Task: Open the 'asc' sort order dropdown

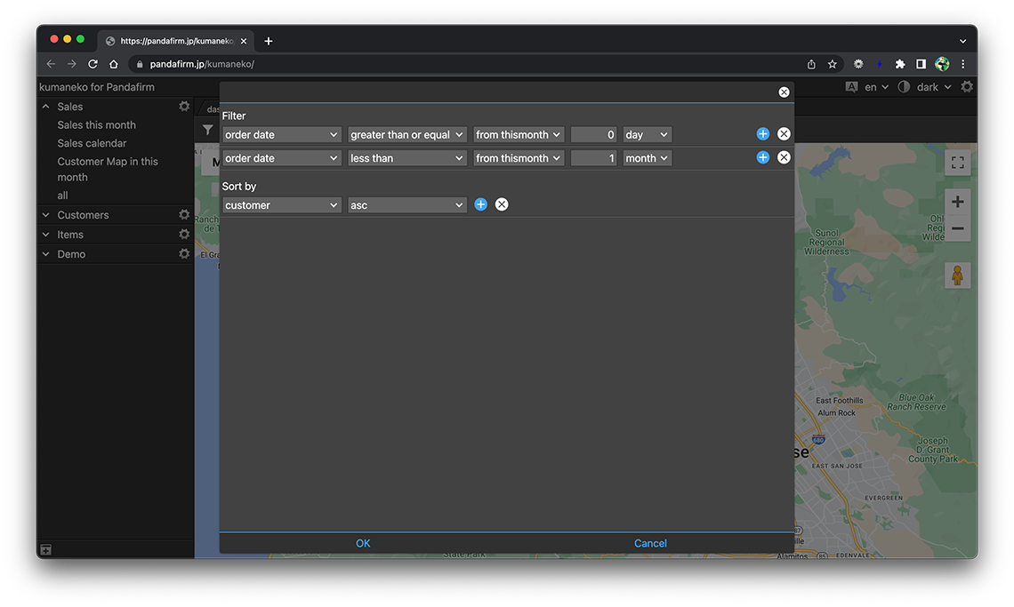Action: pos(406,205)
